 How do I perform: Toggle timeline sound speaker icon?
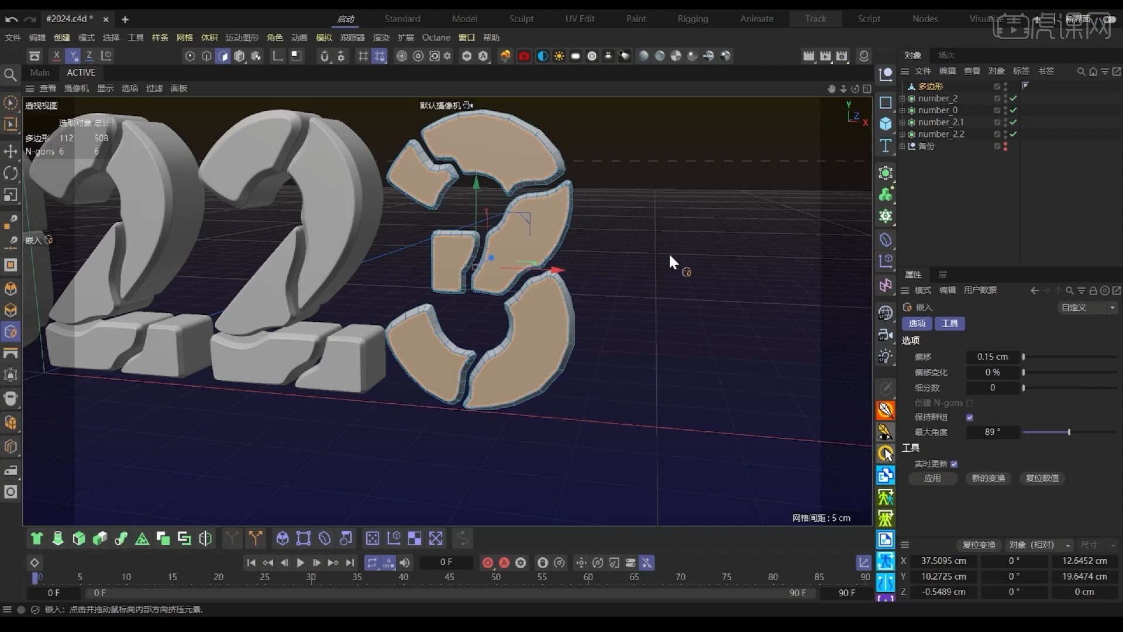(405, 562)
